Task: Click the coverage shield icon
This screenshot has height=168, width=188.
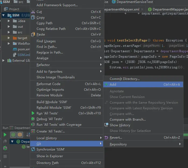Action: tap(33, 124)
